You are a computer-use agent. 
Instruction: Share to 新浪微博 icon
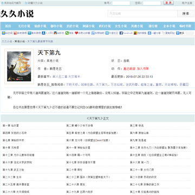click(x=15, y=33)
